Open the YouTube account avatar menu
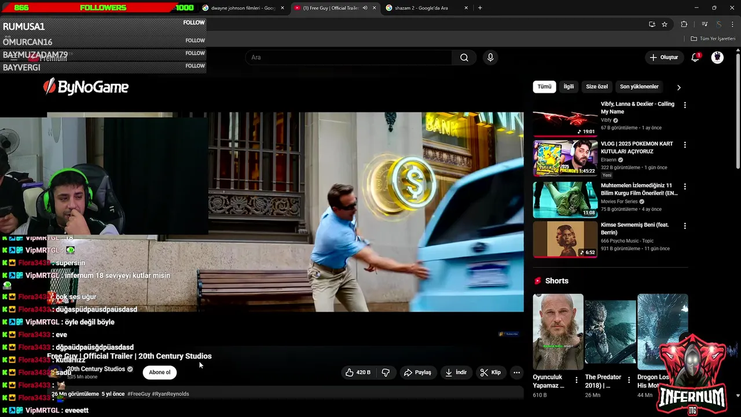 [x=717, y=57]
